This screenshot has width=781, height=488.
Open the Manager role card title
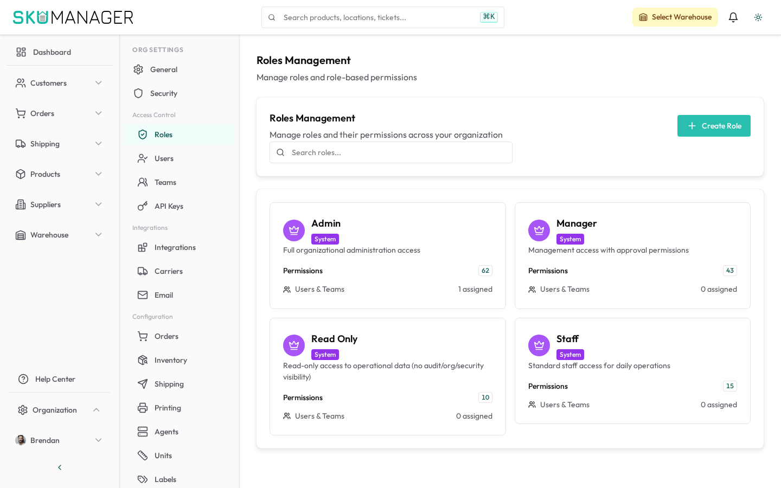(577, 223)
